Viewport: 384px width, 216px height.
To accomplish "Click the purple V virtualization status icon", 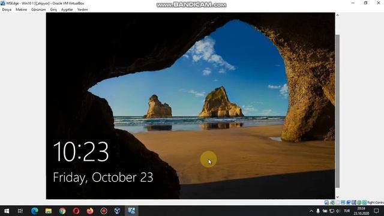I will [353, 203].
